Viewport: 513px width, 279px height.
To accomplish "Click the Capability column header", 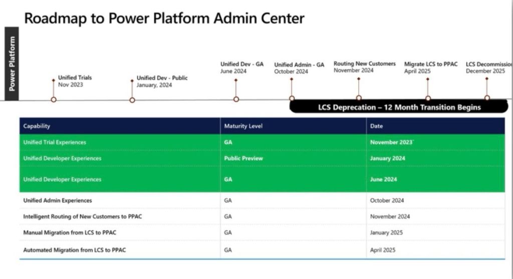I will pos(120,126).
